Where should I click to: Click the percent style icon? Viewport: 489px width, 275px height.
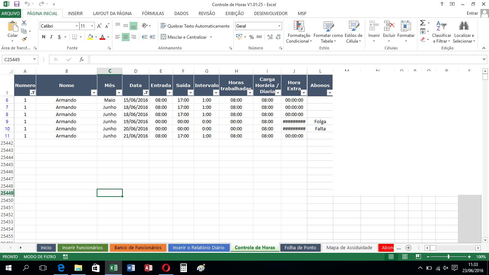[x=251, y=37]
